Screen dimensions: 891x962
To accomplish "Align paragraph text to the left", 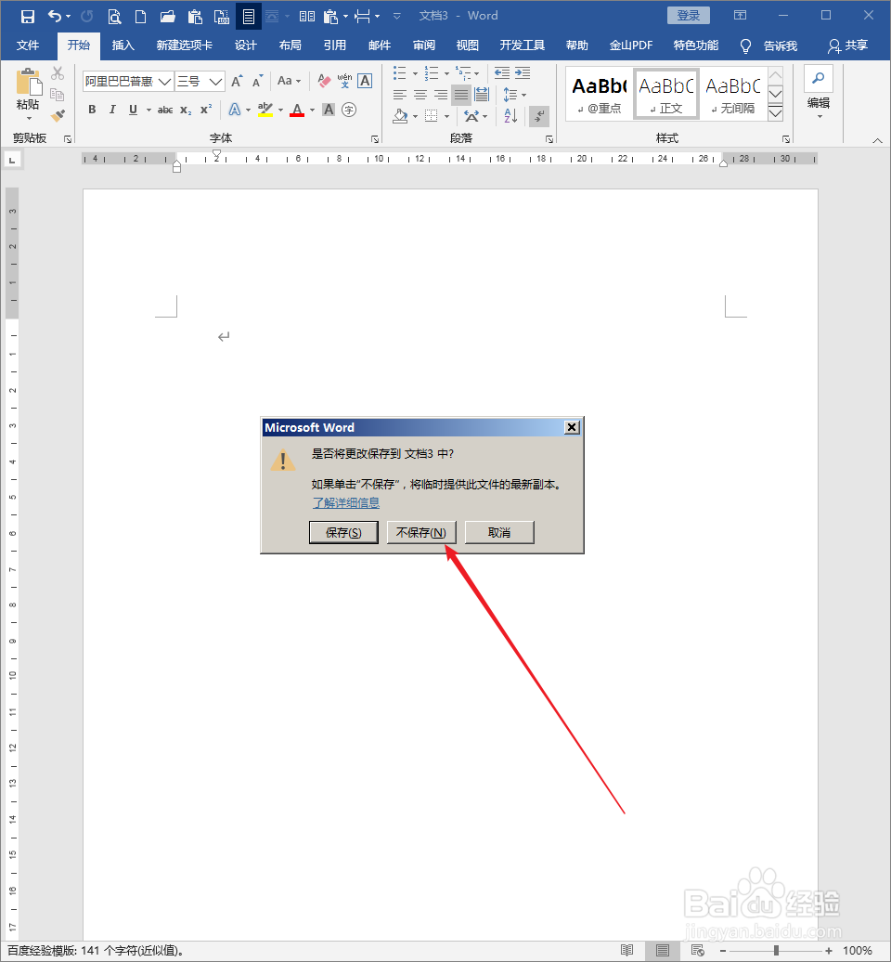I will tap(400, 95).
